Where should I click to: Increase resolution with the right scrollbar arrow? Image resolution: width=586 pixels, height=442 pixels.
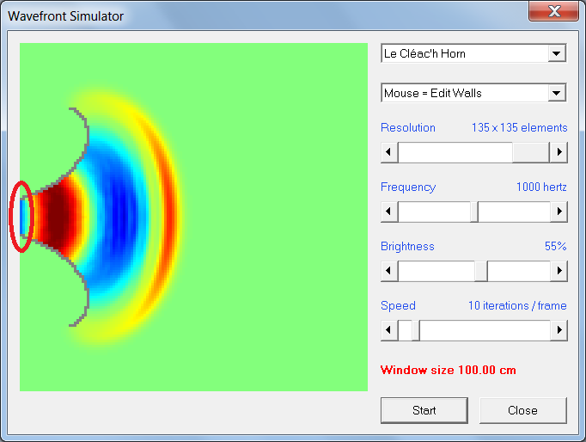[559, 152]
